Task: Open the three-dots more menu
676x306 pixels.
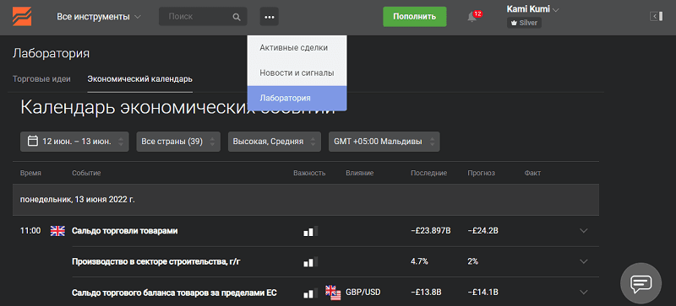Action: tap(270, 17)
